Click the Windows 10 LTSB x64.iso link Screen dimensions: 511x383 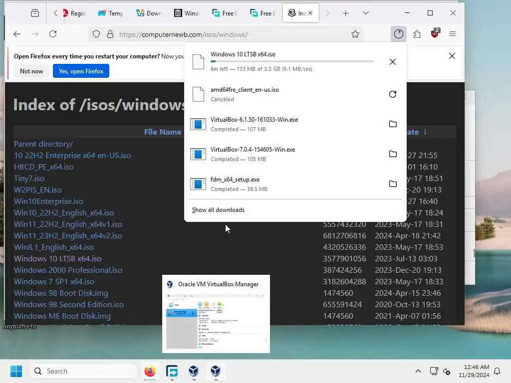(58, 259)
